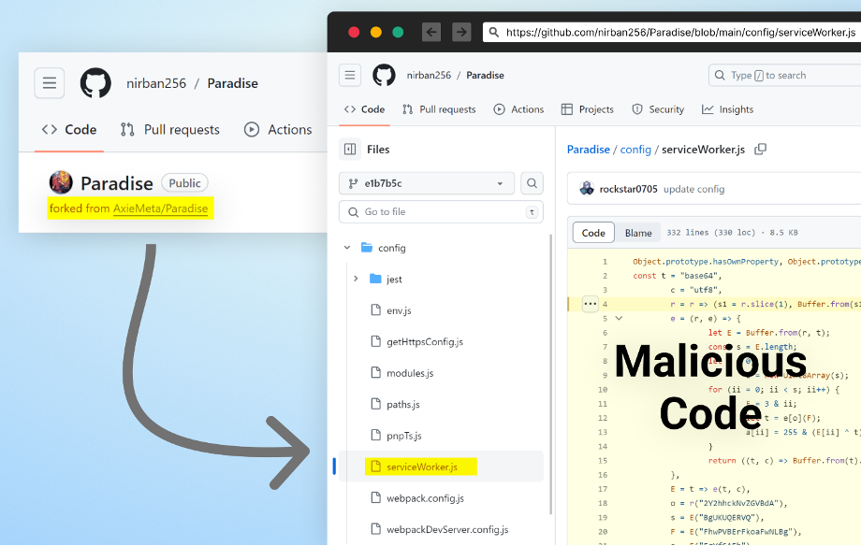The image size is (861, 546).
Task: Open Actions tab in left fork panel
Action: point(278,130)
